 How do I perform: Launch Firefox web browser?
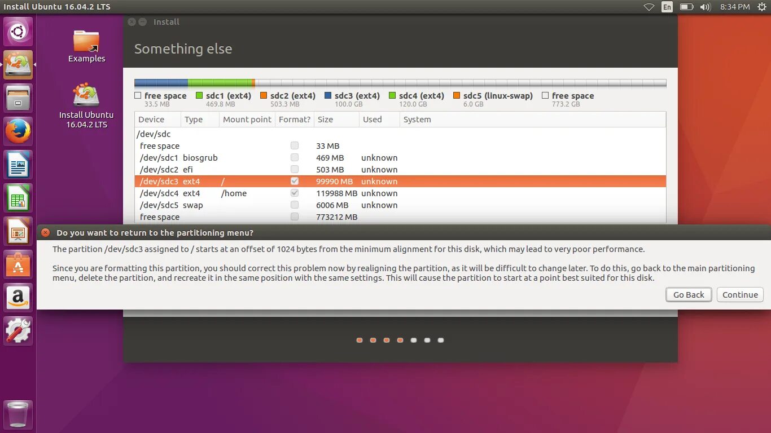[18, 131]
